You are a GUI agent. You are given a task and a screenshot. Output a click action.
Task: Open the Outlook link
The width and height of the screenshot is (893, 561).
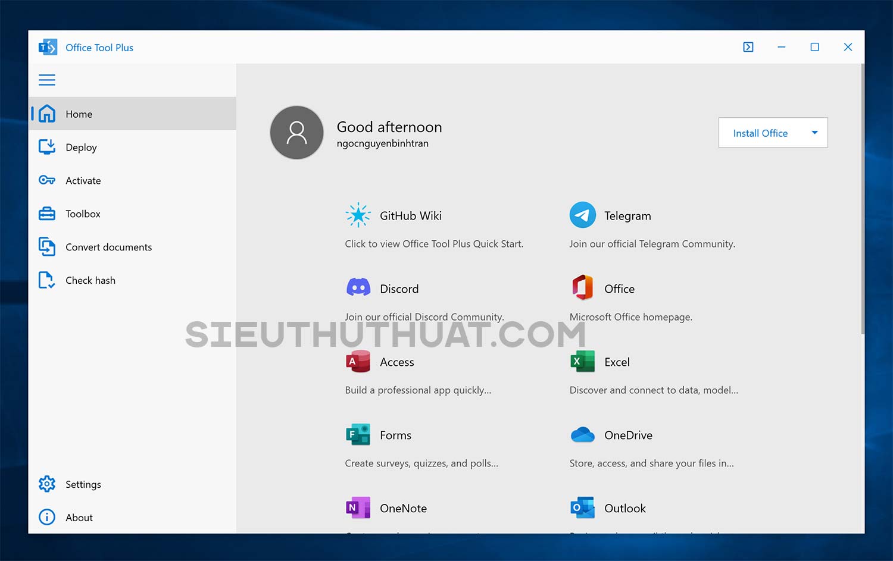625,508
